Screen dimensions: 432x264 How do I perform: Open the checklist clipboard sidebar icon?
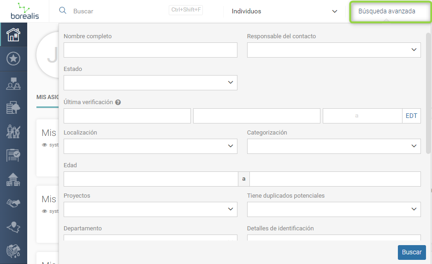[x=13, y=155]
